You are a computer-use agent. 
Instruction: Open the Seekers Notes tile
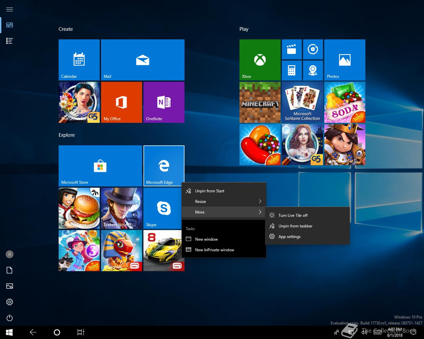[122, 208]
